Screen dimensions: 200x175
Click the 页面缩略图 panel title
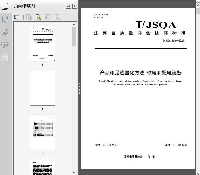click(x=24, y=6)
